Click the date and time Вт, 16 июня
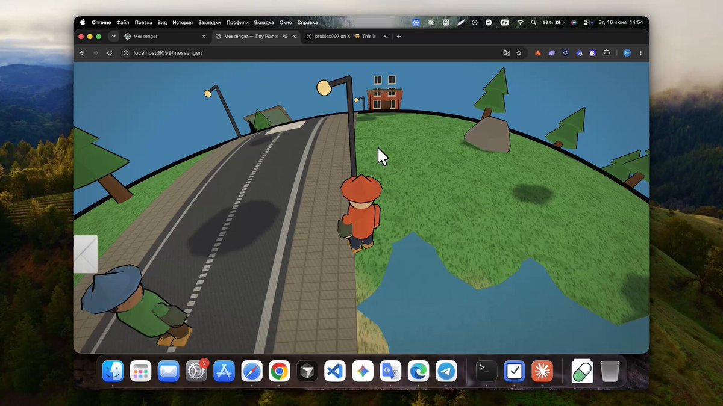Viewport: 723px width, 406px height. (x=620, y=22)
